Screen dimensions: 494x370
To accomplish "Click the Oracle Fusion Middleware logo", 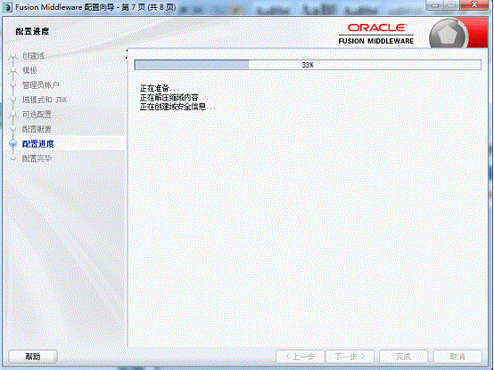I will coord(376,34).
